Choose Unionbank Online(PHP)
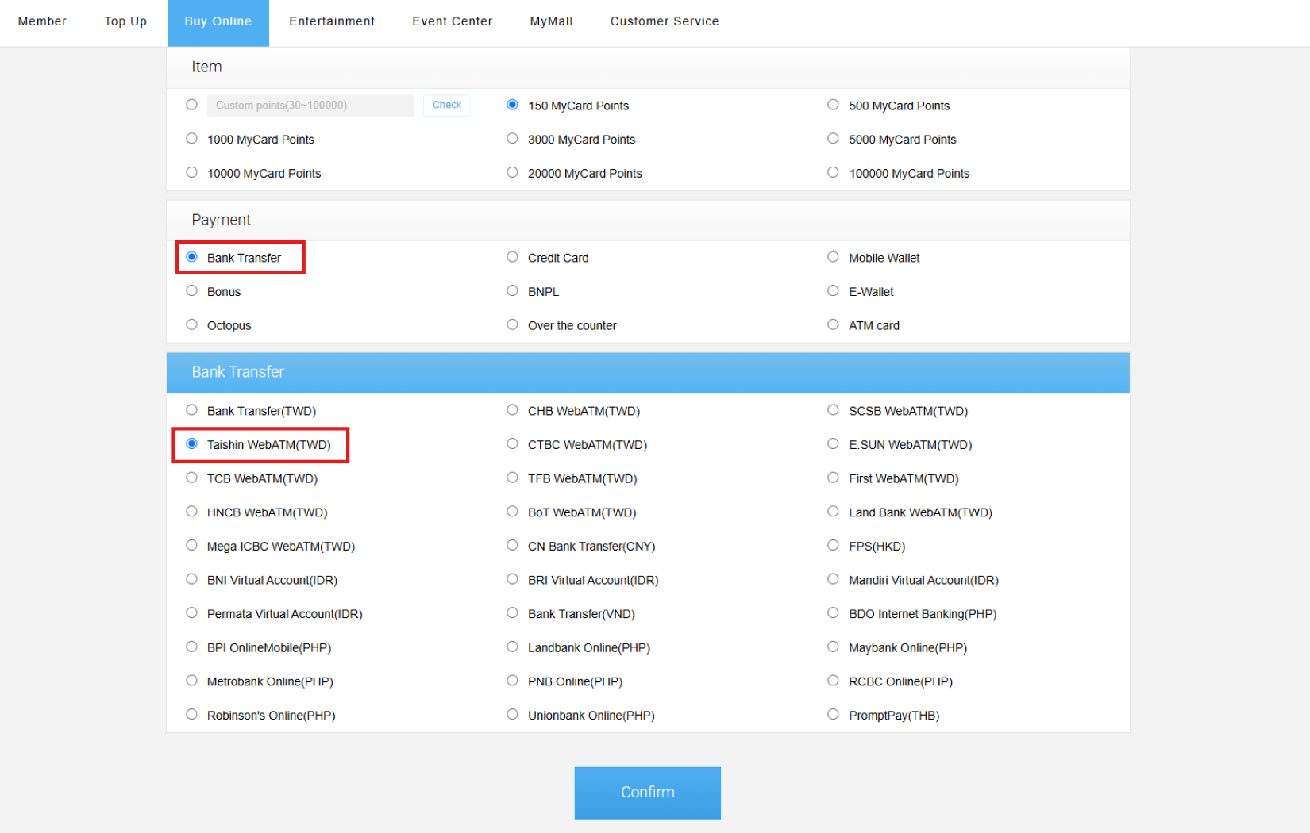The height and width of the screenshot is (833, 1310). 512,715
